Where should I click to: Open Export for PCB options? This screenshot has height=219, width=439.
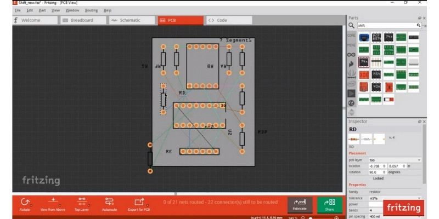coord(139,204)
